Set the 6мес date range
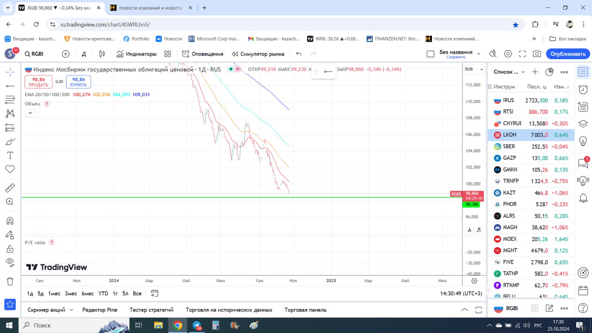 (x=88, y=293)
